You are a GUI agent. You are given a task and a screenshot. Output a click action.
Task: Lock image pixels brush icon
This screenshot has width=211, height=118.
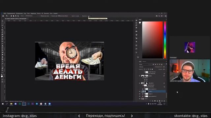146,69
